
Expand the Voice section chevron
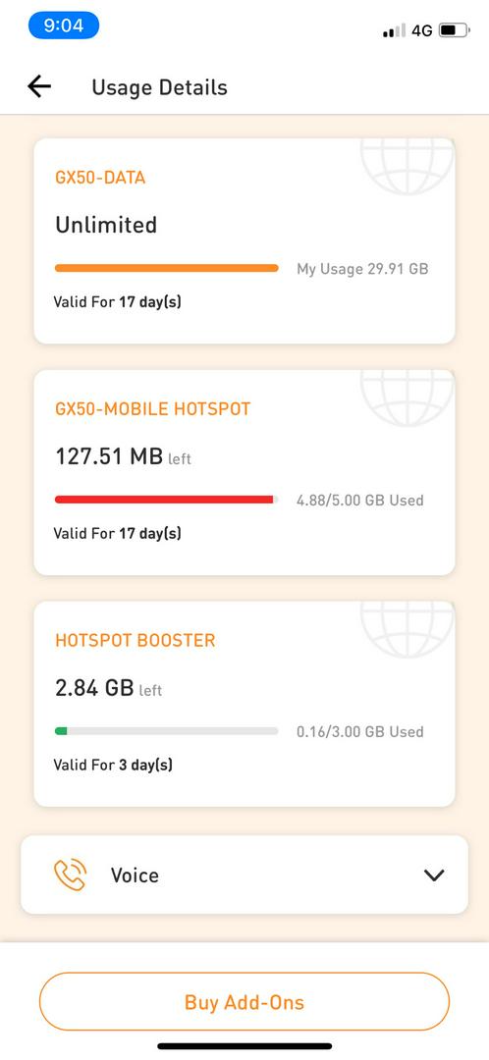pyautogui.click(x=434, y=874)
